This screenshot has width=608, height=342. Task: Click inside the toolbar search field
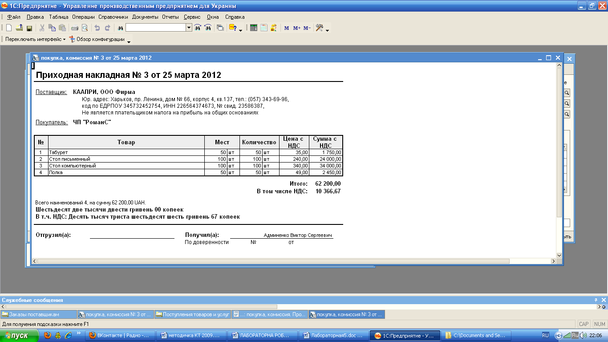click(x=156, y=28)
